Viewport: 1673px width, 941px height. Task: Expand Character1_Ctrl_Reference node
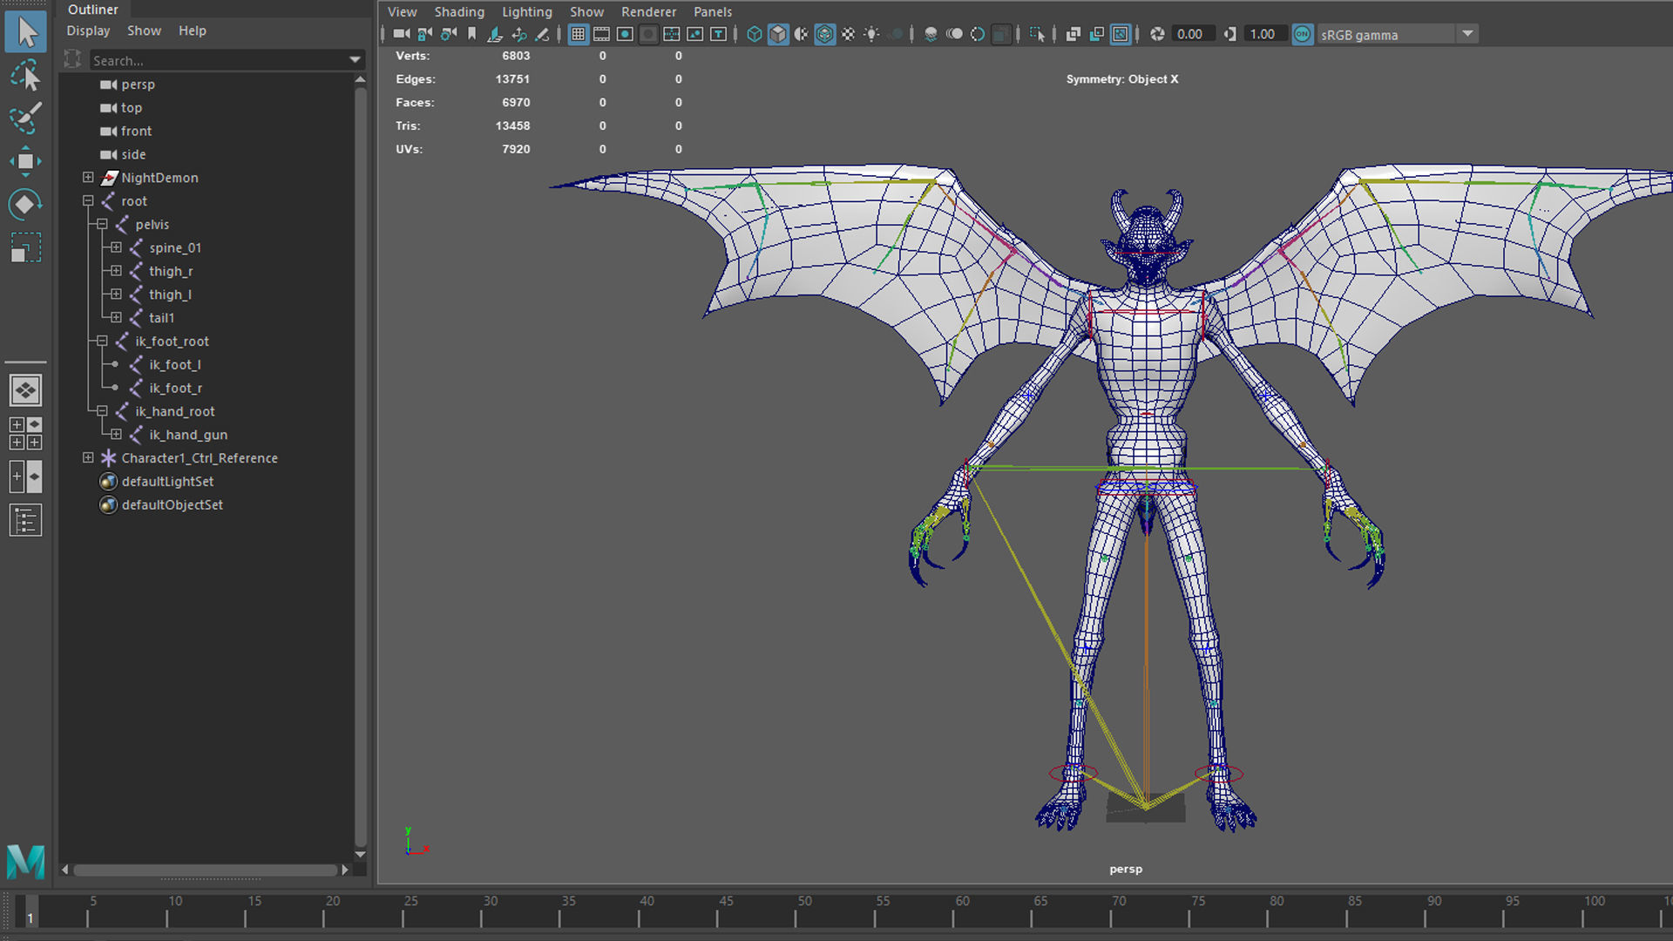(x=88, y=457)
